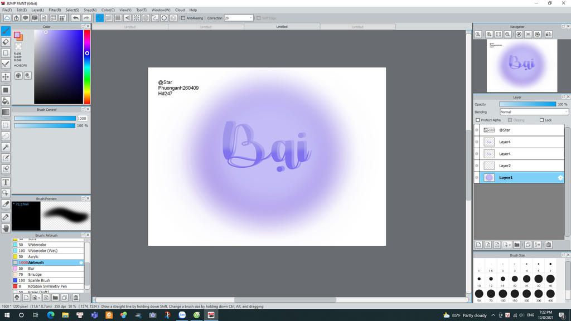This screenshot has width=571, height=321.
Task: Open the Cloud menu
Action: click(180, 10)
